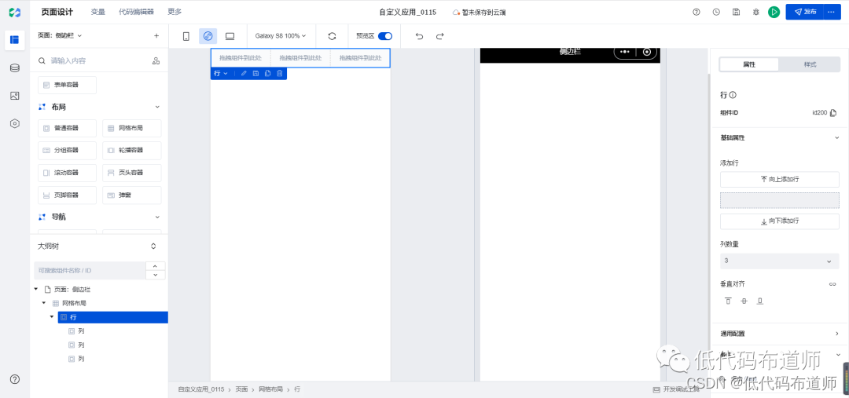
Task: Open the image assets sidebar icon
Action: (x=15, y=96)
